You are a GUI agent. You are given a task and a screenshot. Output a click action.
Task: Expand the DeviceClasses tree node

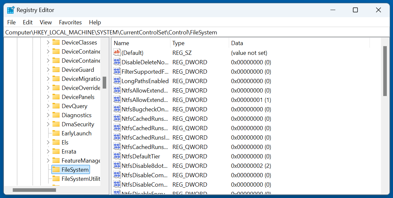coord(48,43)
